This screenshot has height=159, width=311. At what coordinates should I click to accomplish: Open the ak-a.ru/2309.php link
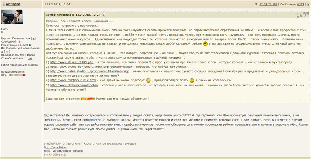66,62
